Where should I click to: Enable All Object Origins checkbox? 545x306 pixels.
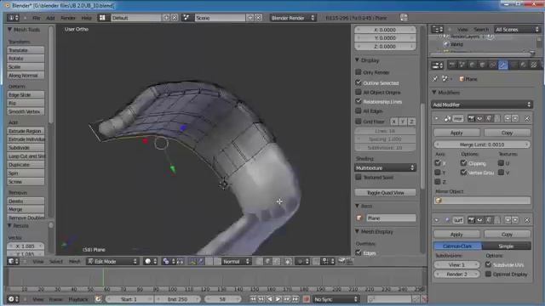(359, 92)
